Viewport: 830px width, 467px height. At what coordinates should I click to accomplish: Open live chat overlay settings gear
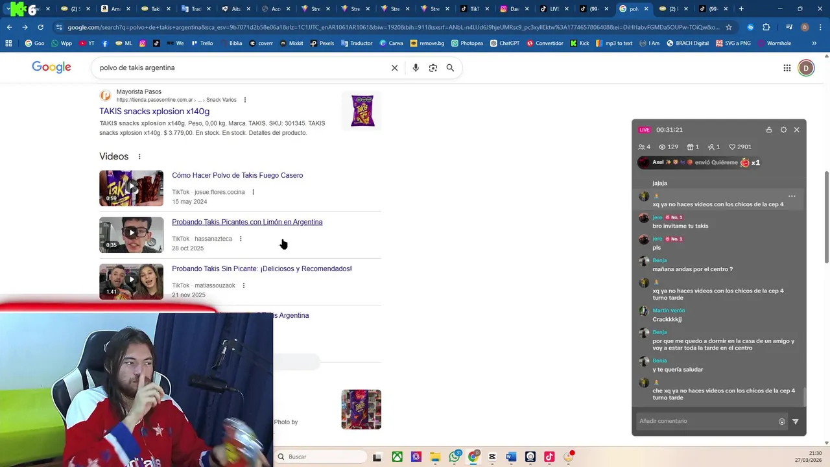point(783,130)
